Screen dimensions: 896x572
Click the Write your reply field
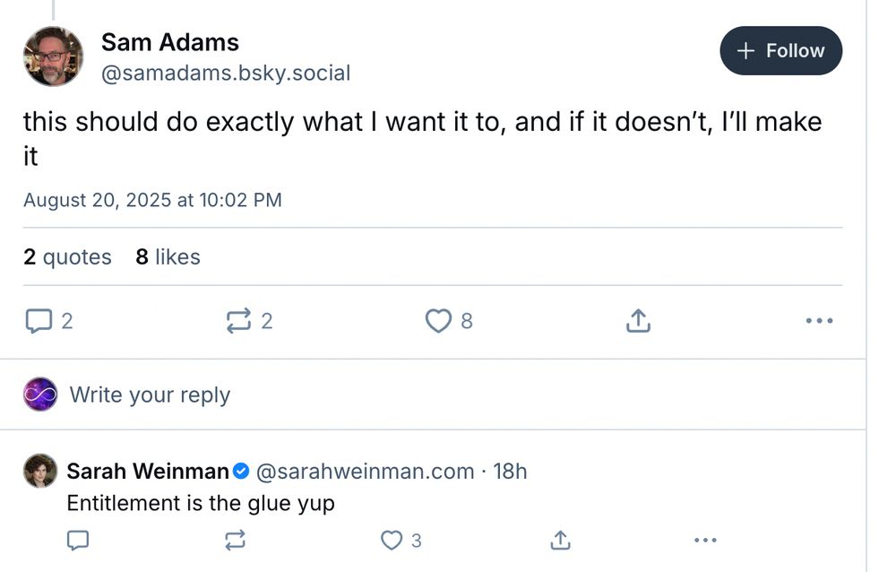coord(150,394)
